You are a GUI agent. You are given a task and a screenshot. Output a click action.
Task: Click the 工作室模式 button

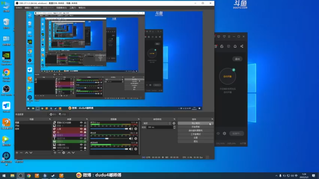(195, 134)
